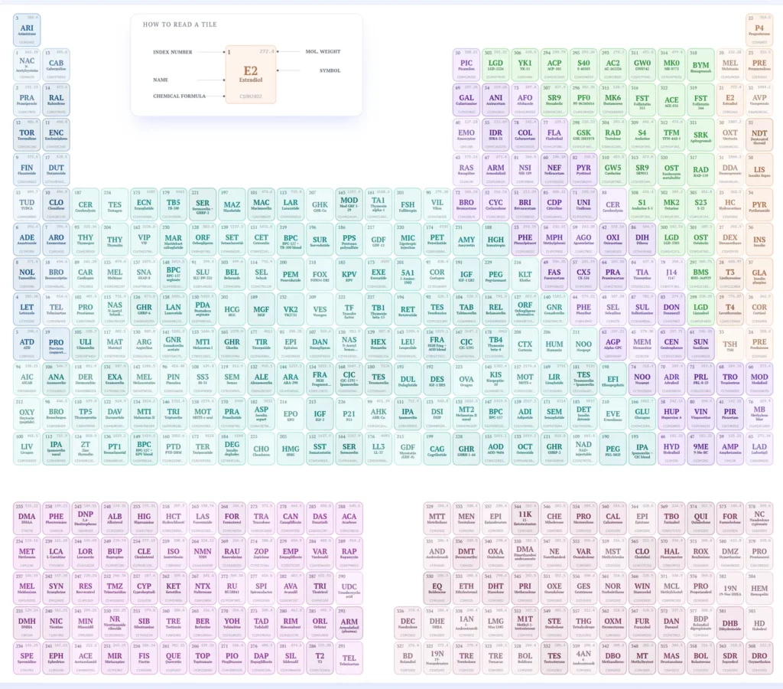The height and width of the screenshot is (689, 783).
Task: Click the QUE Quercetin tile
Action: click(174, 658)
